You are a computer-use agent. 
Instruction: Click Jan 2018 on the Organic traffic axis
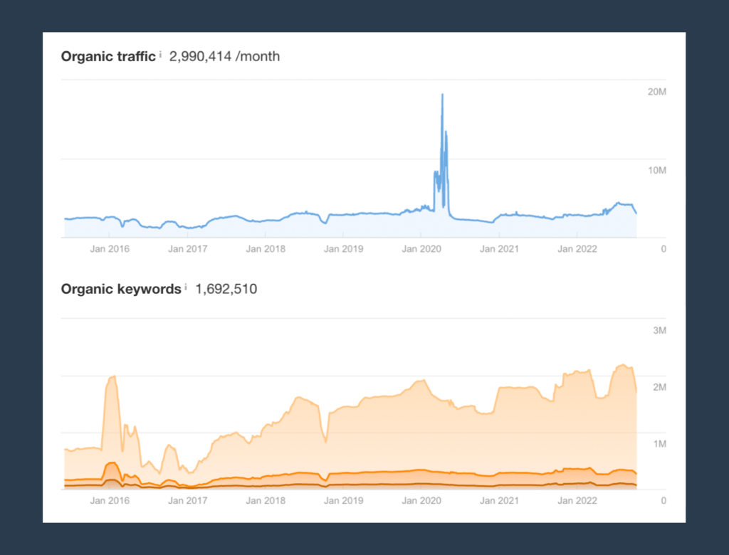point(266,249)
